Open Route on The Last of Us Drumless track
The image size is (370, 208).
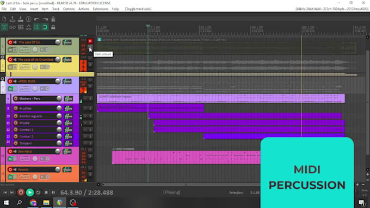[67, 60]
